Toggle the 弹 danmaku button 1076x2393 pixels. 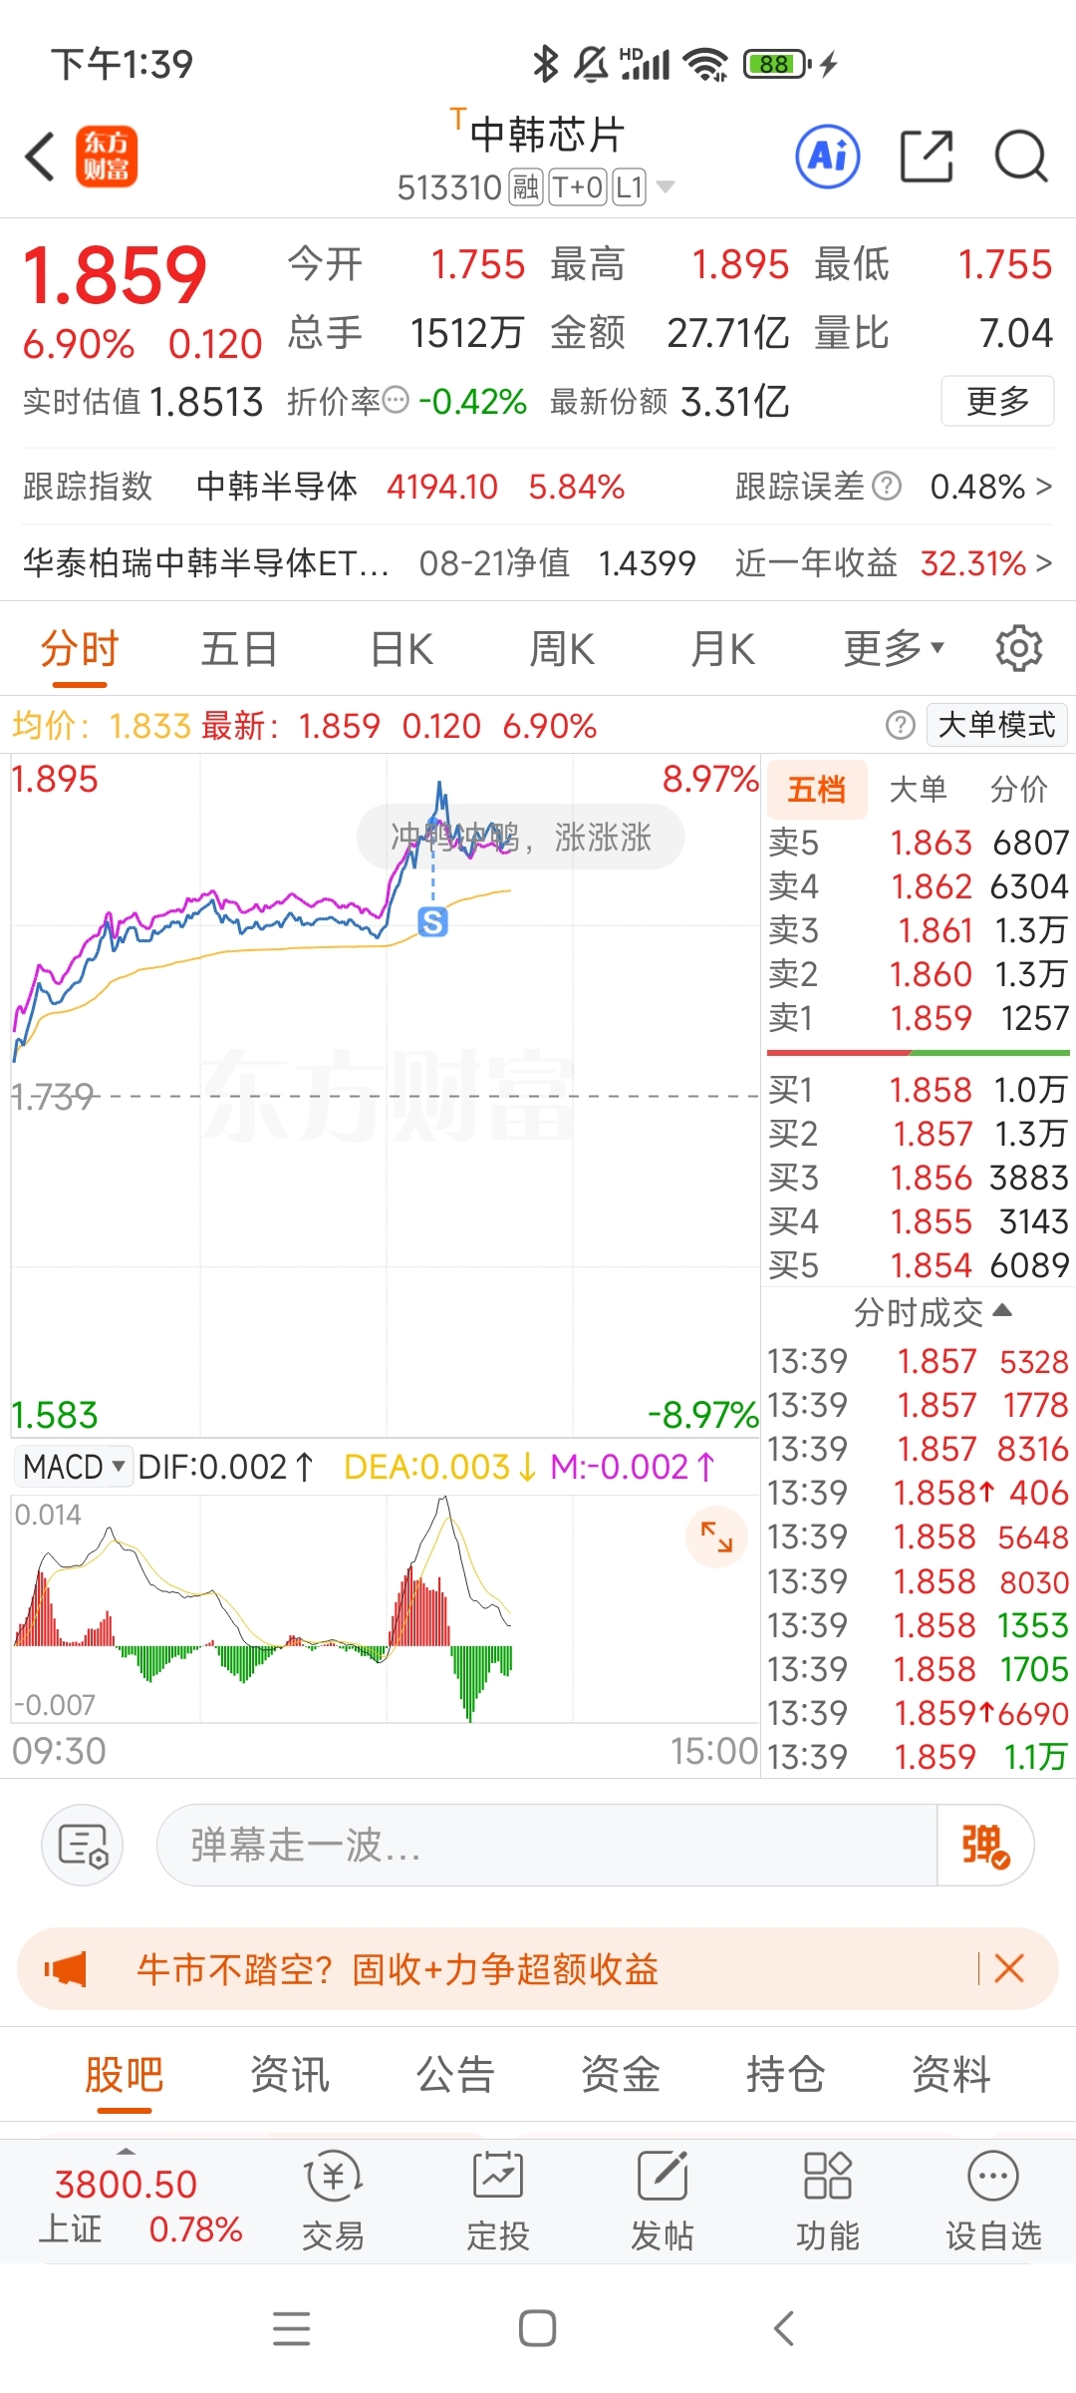click(985, 1845)
